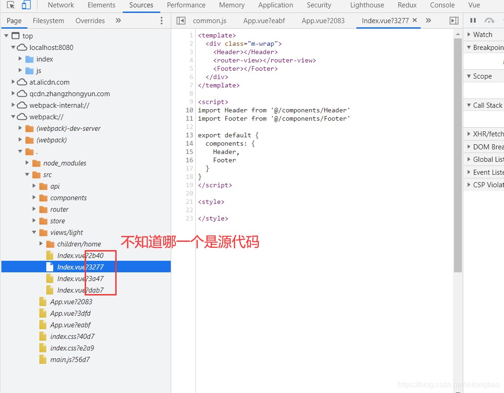
Task: Expand the CSP Violation Breakpoints section
Action: point(469,184)
